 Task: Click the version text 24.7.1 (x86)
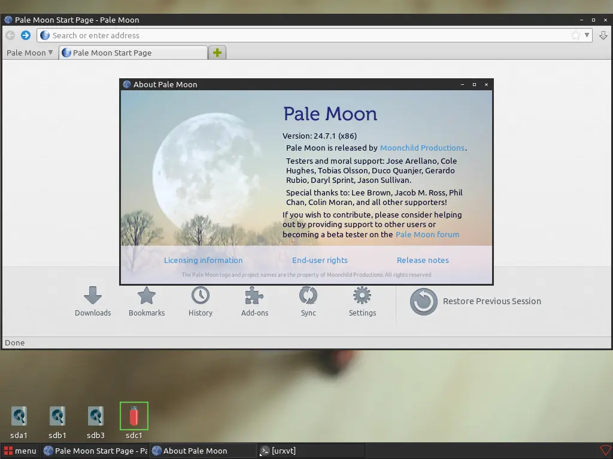point(335,136)
